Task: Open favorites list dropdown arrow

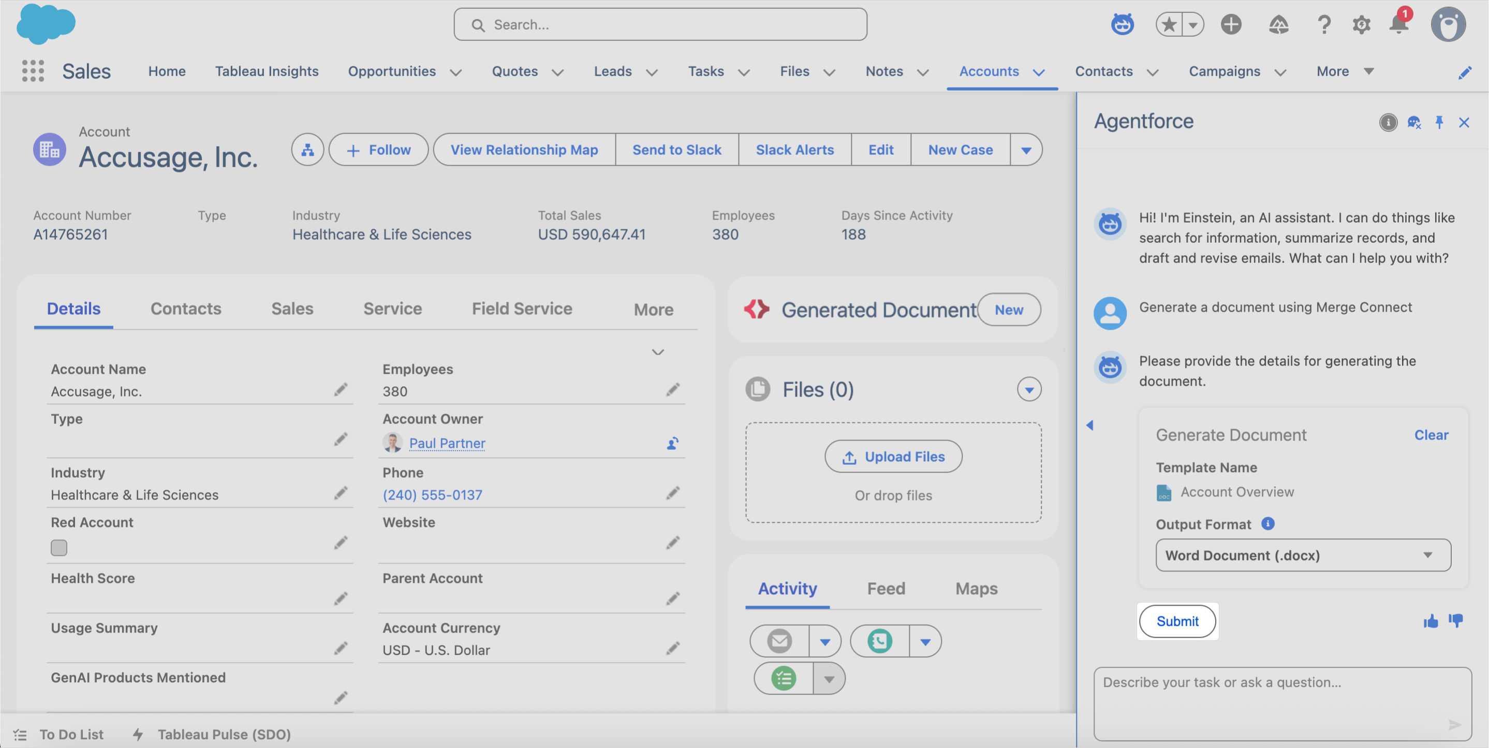Action: tap(1192, 24)
